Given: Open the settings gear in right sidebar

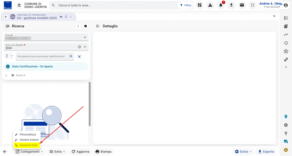Looking at the screenshot, I should 286,125.
